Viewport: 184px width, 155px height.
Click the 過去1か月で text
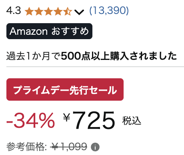33,56
